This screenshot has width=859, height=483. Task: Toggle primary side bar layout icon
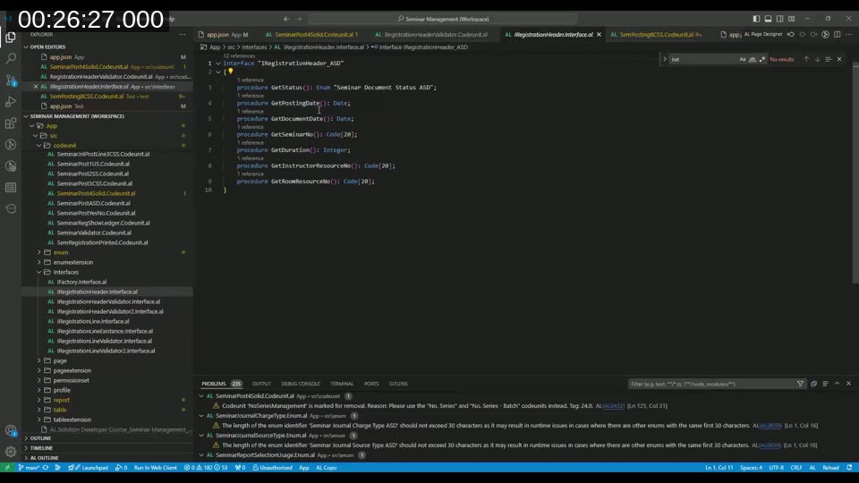tap(756, 19)
